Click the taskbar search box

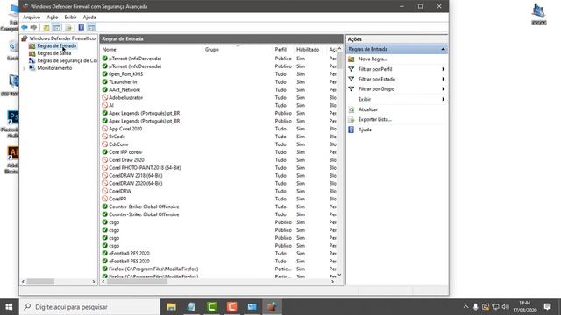(89, 307)
